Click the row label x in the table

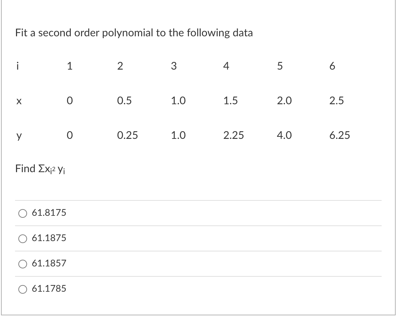(x=18, y=101)
